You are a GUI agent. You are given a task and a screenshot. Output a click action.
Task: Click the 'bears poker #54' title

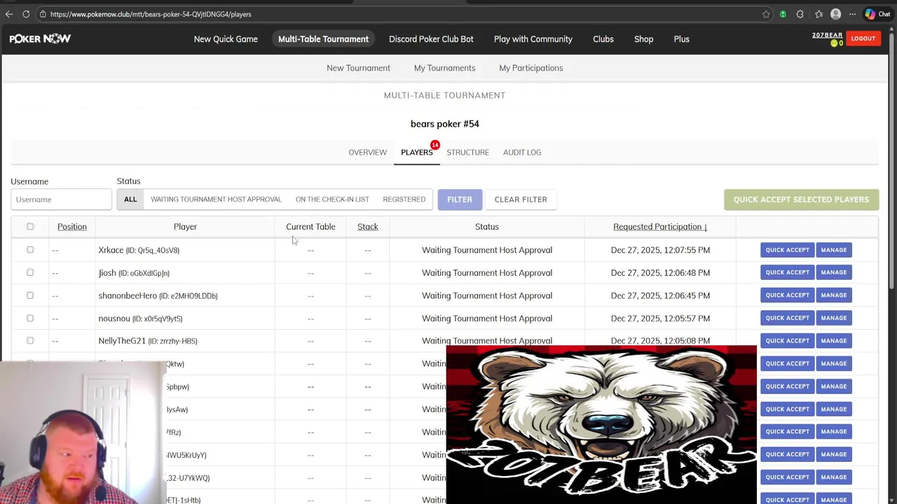coord(445,124)
